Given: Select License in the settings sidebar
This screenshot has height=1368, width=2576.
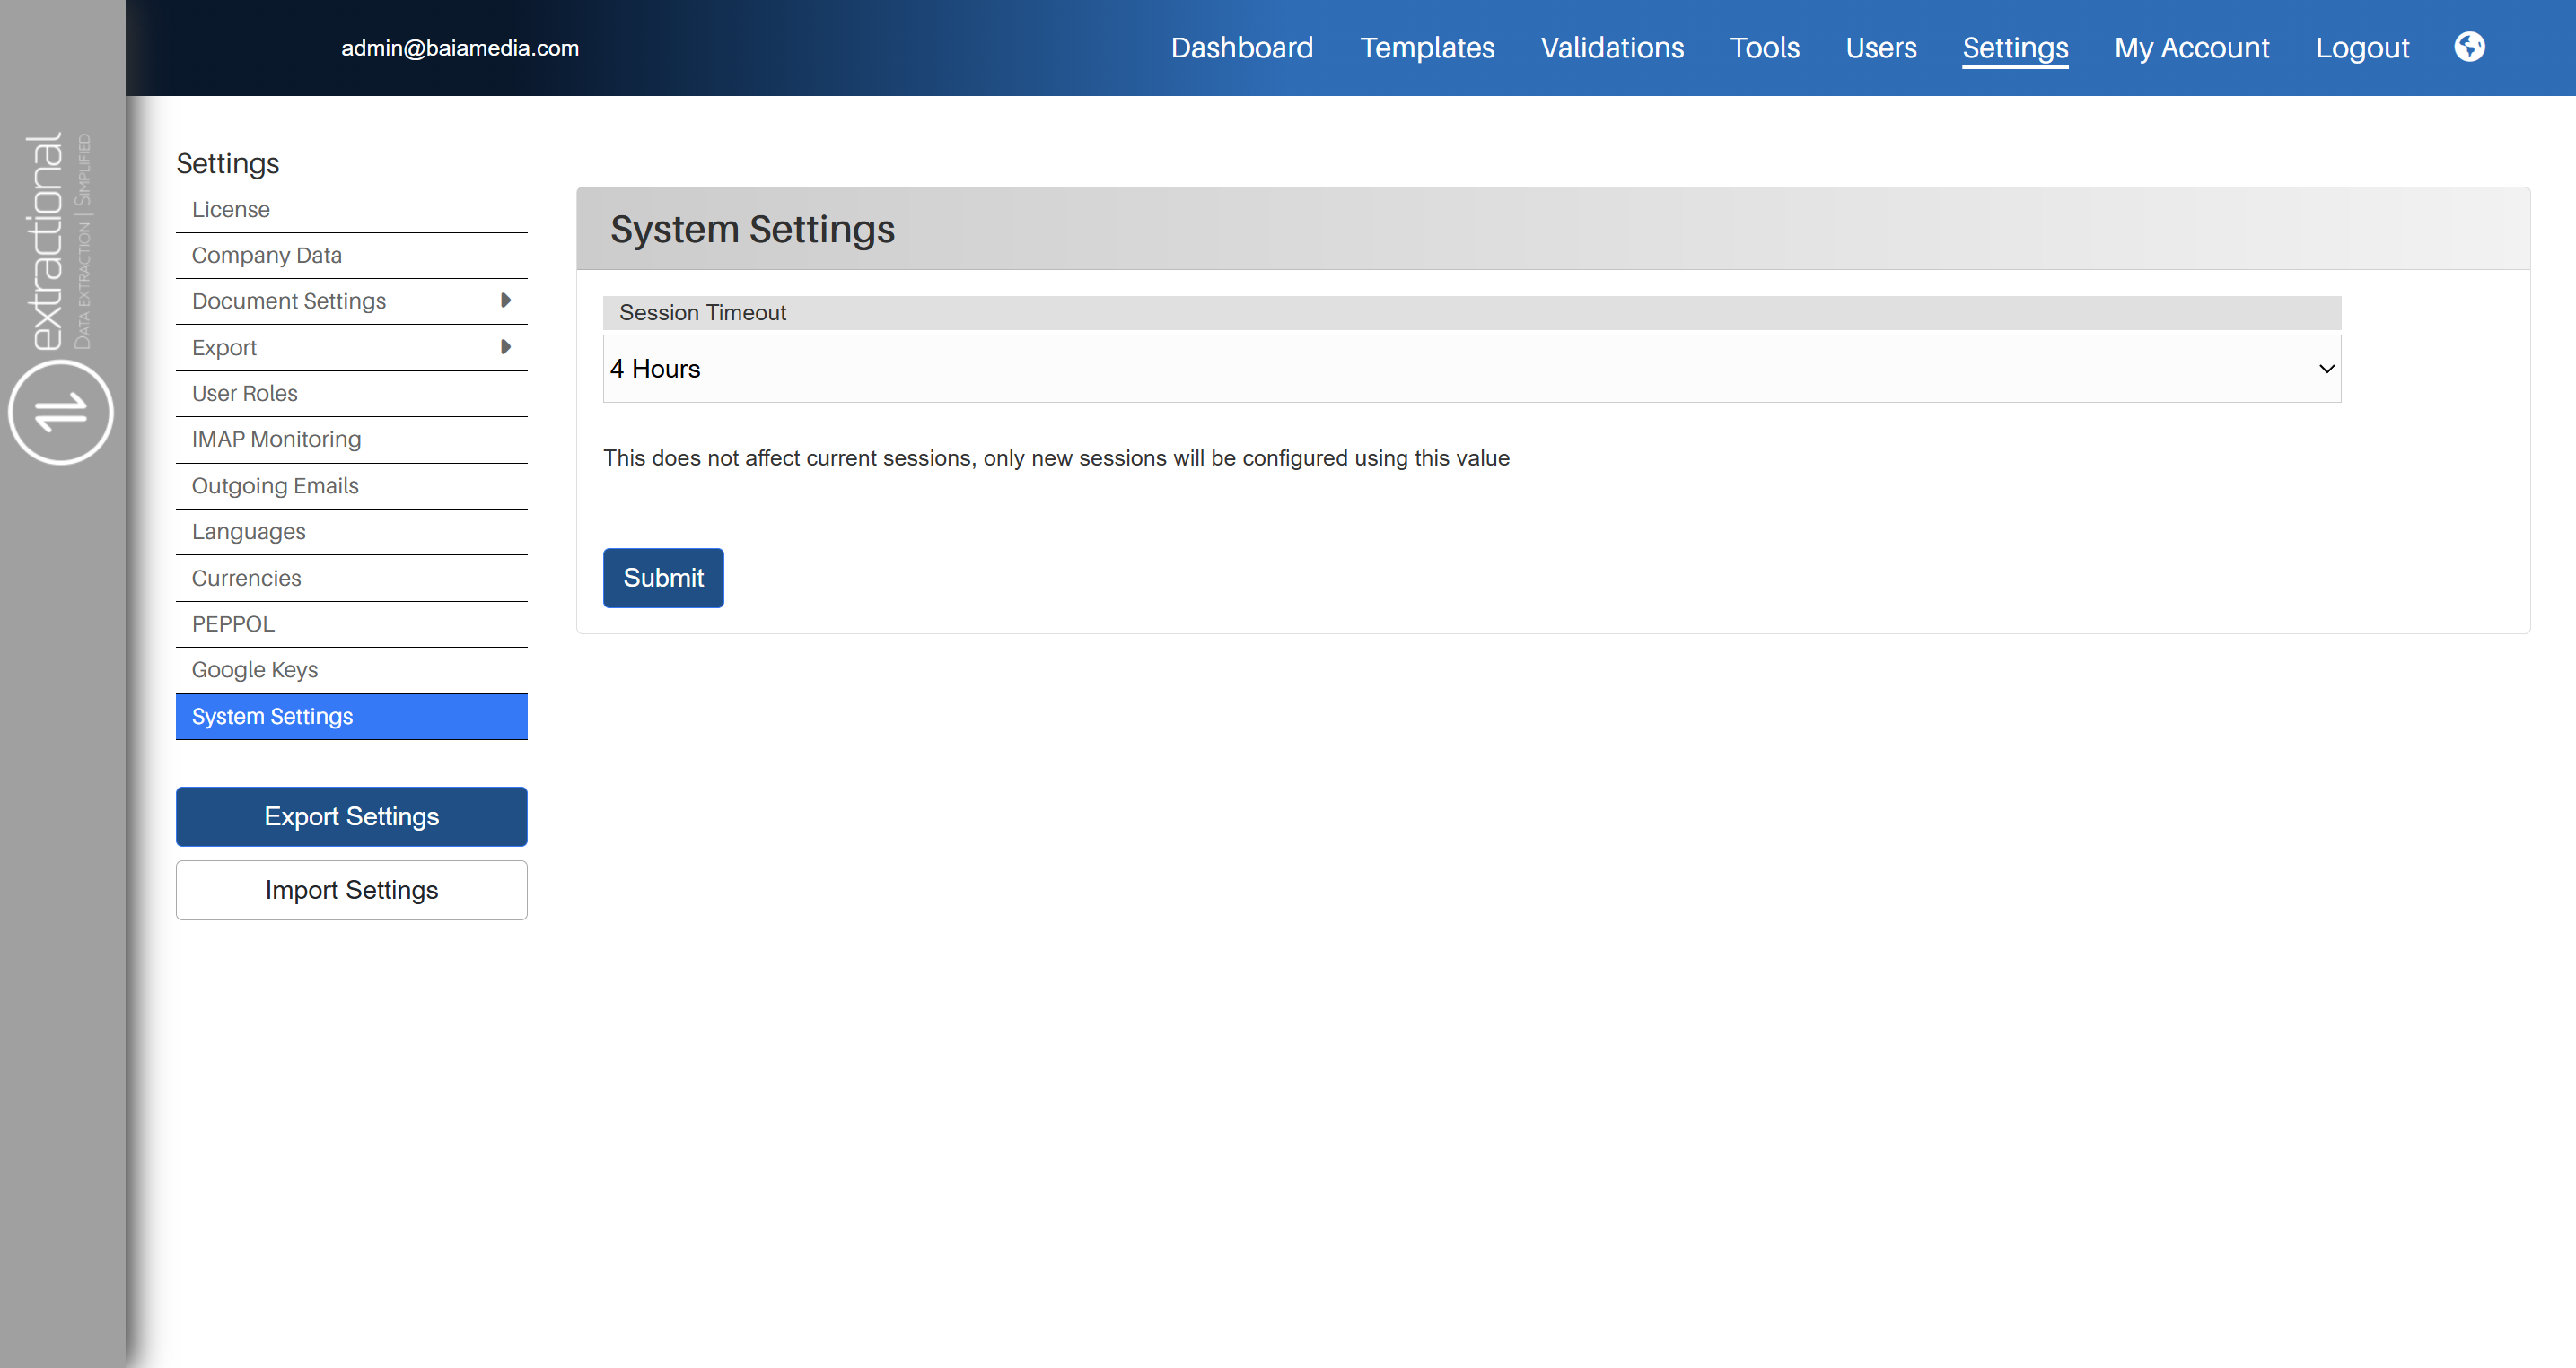Looking at the screenshot, I should 231,210.
